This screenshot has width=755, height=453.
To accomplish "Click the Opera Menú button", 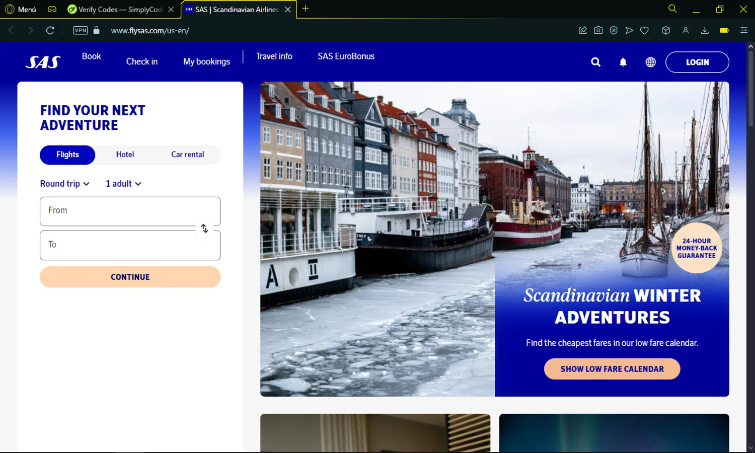I will click(21, 9).
